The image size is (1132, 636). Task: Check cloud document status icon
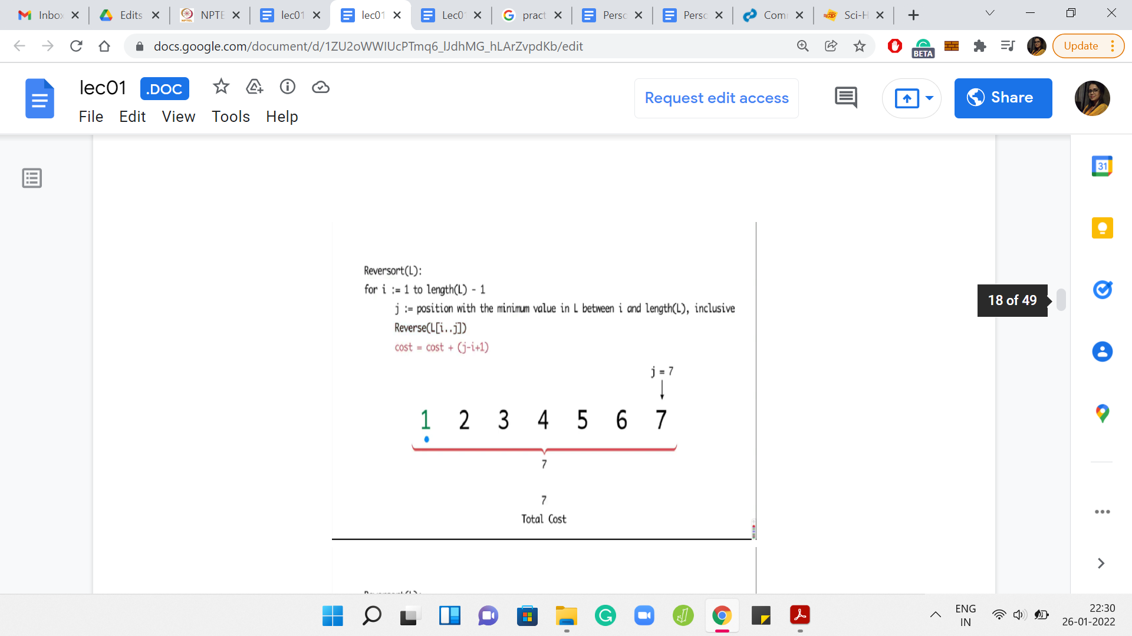tap(320, 87)
